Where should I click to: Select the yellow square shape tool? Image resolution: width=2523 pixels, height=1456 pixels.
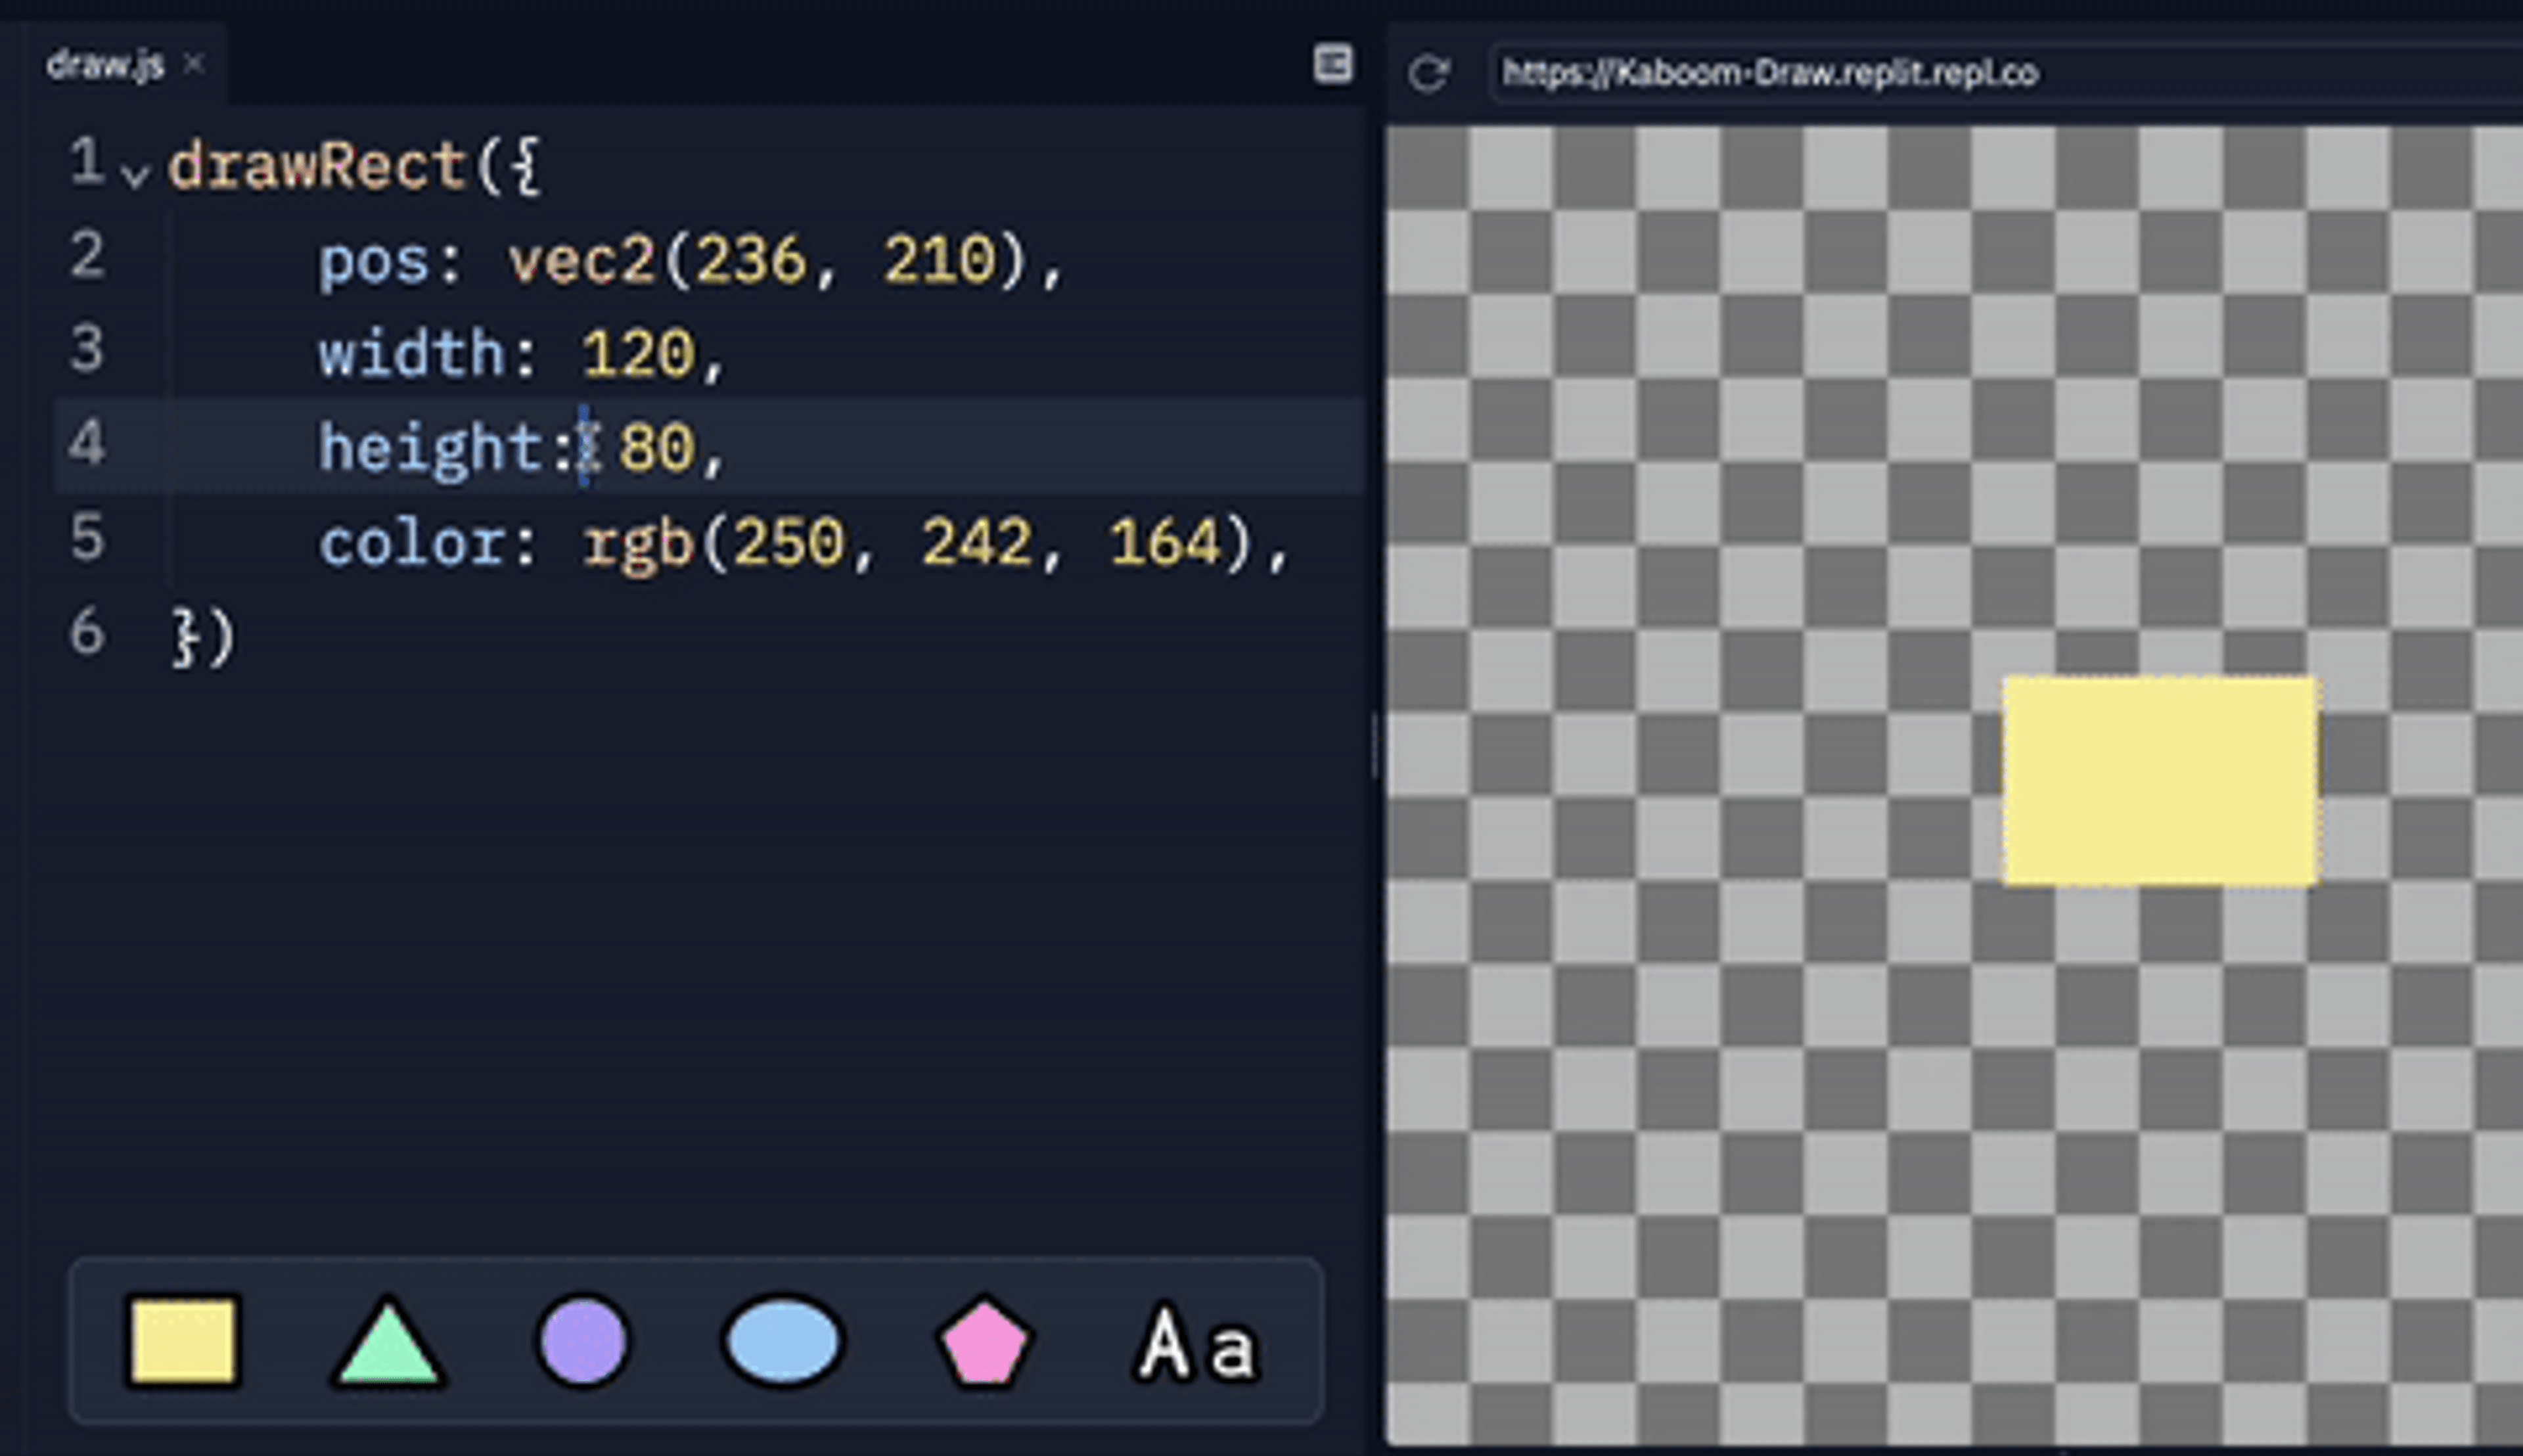point(183,1341)
